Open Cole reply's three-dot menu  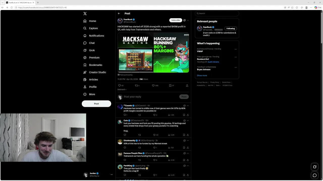188,121
